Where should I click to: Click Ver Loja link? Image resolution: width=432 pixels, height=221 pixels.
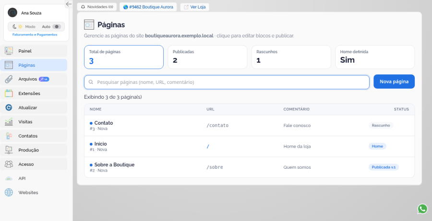point(194,7)
